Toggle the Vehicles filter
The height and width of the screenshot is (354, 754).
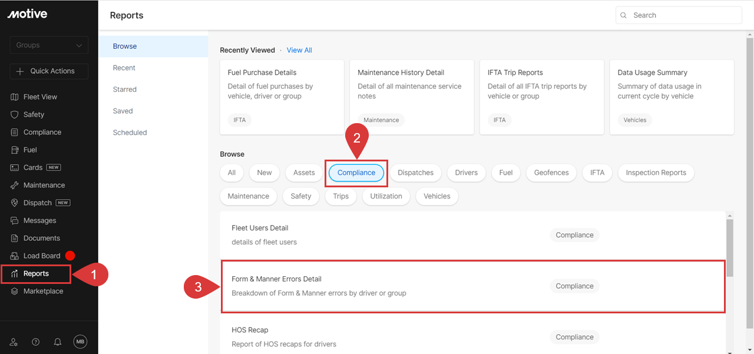tap(436, 196)
